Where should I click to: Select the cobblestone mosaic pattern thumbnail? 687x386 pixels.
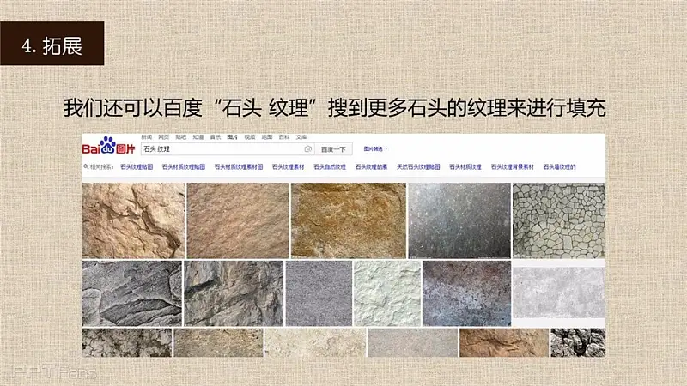coord(558,220)
